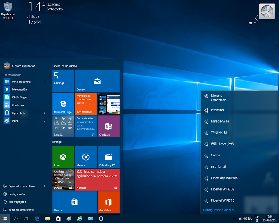This screenshot has height=223, width=279.
Task: Launch Opera from the taskbar
Action: [x=101, y=219]
